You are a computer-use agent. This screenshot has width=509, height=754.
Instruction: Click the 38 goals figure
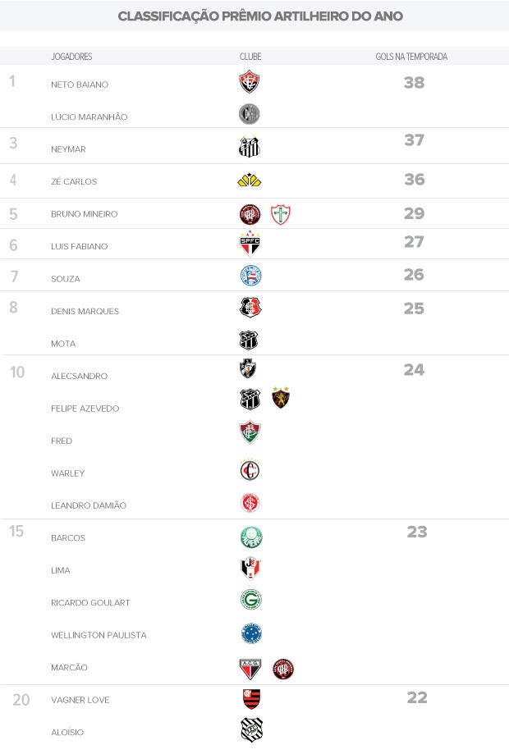click(x=414, y=82)
